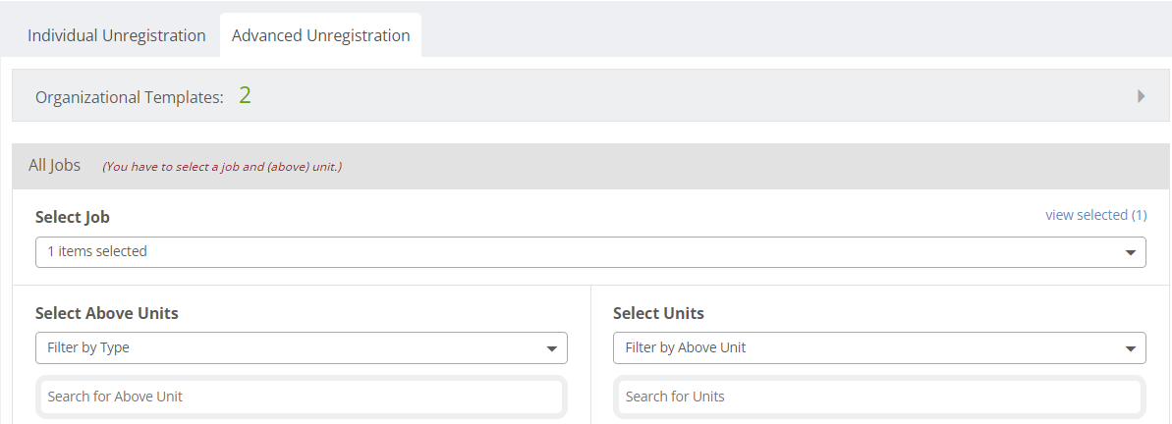The width and height of the screenshot is (1172, 424).
Task: Switch to the Individual Unregistration tab
Action: (x=117, y=35)
